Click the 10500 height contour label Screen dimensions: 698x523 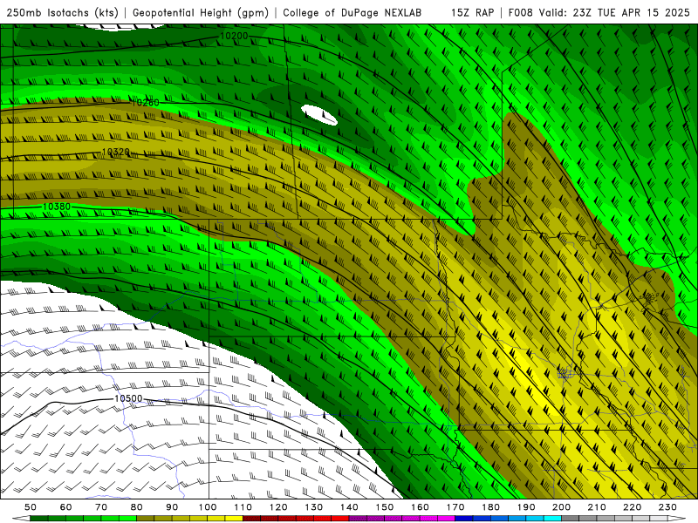point(128,398)
